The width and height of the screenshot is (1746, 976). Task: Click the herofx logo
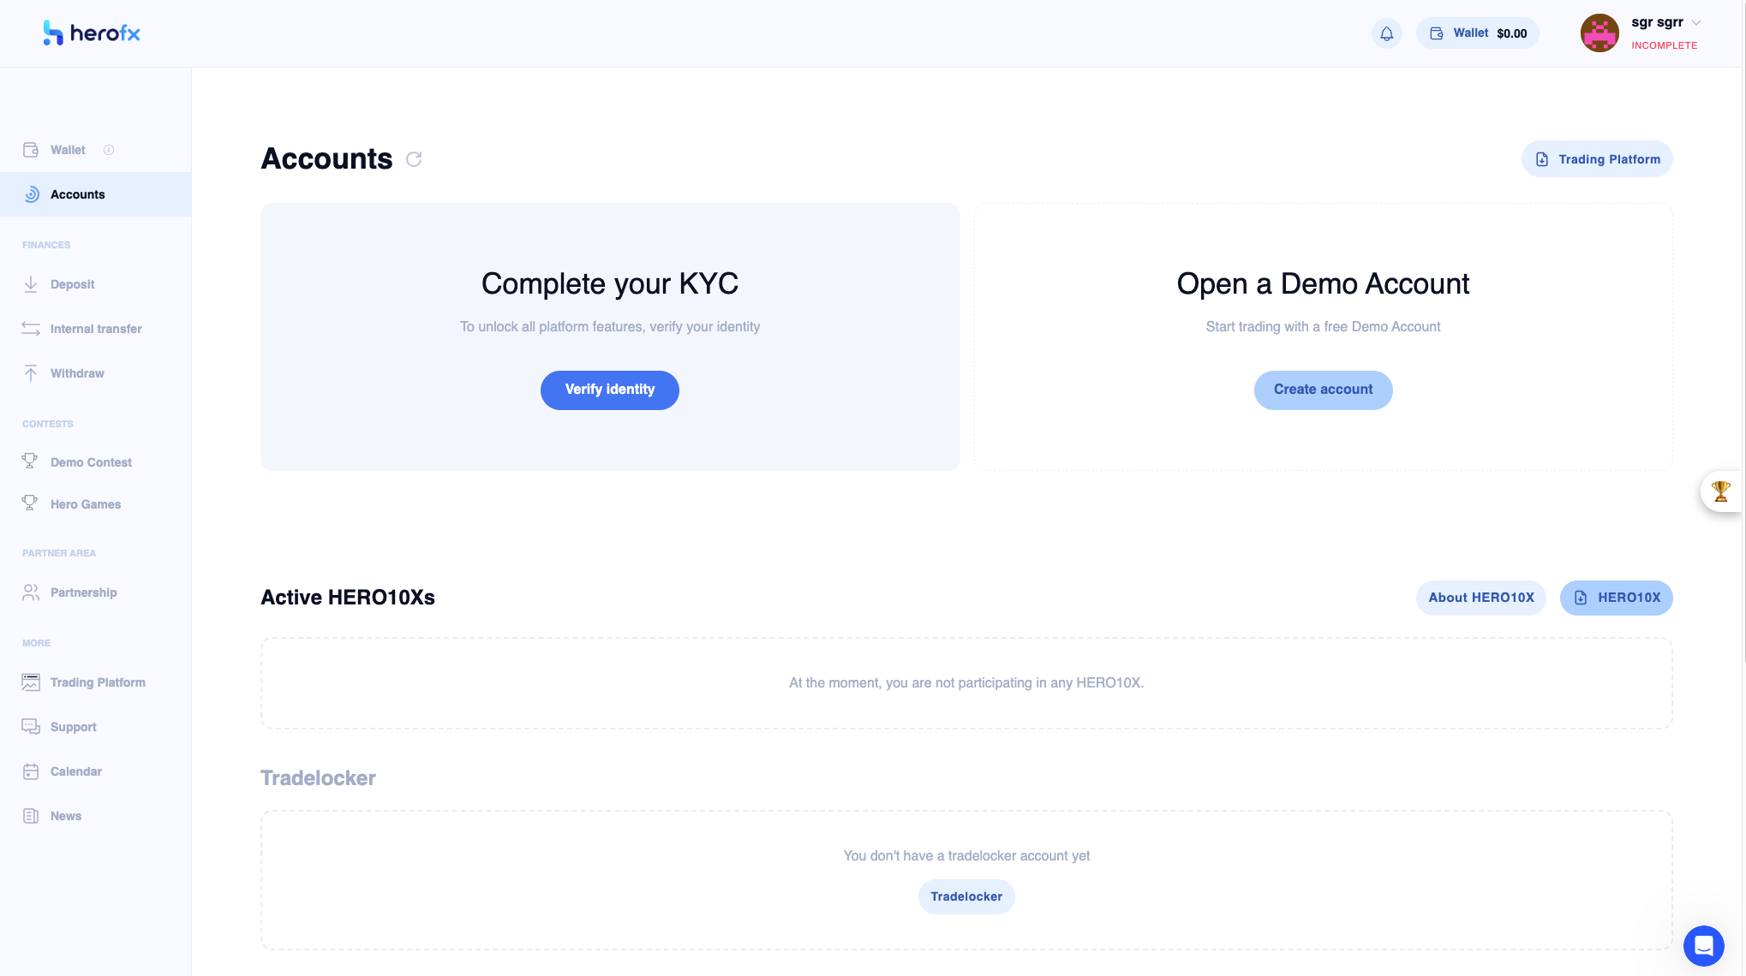[92, 33]
